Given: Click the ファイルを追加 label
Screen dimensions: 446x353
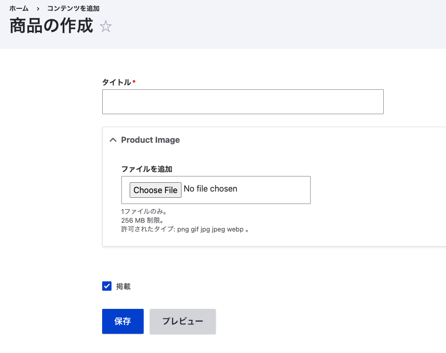Looking at the screenshot, I should pyautogui.click(x=147, y=169).
